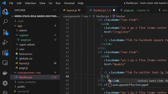The width and height of the screenshot is (168, 94).
Task: Click the JS icon beside page.js in tree
Action: [17, 68]
